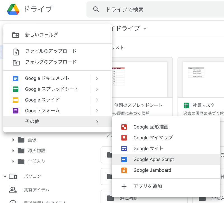
Task: Click the Google Sheets green icon in menu
Action: pos(16,89)
